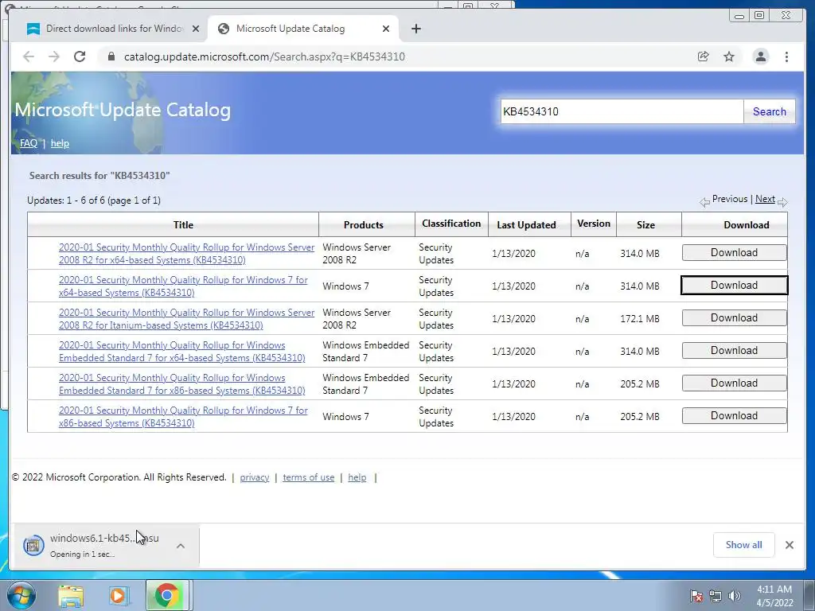Click the msu download file icon

[x=33, y=545]
